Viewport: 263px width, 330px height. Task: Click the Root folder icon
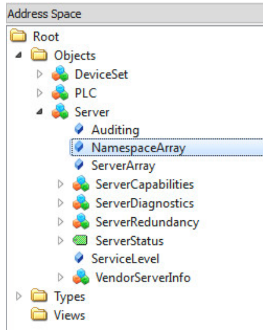pos(18,36)
